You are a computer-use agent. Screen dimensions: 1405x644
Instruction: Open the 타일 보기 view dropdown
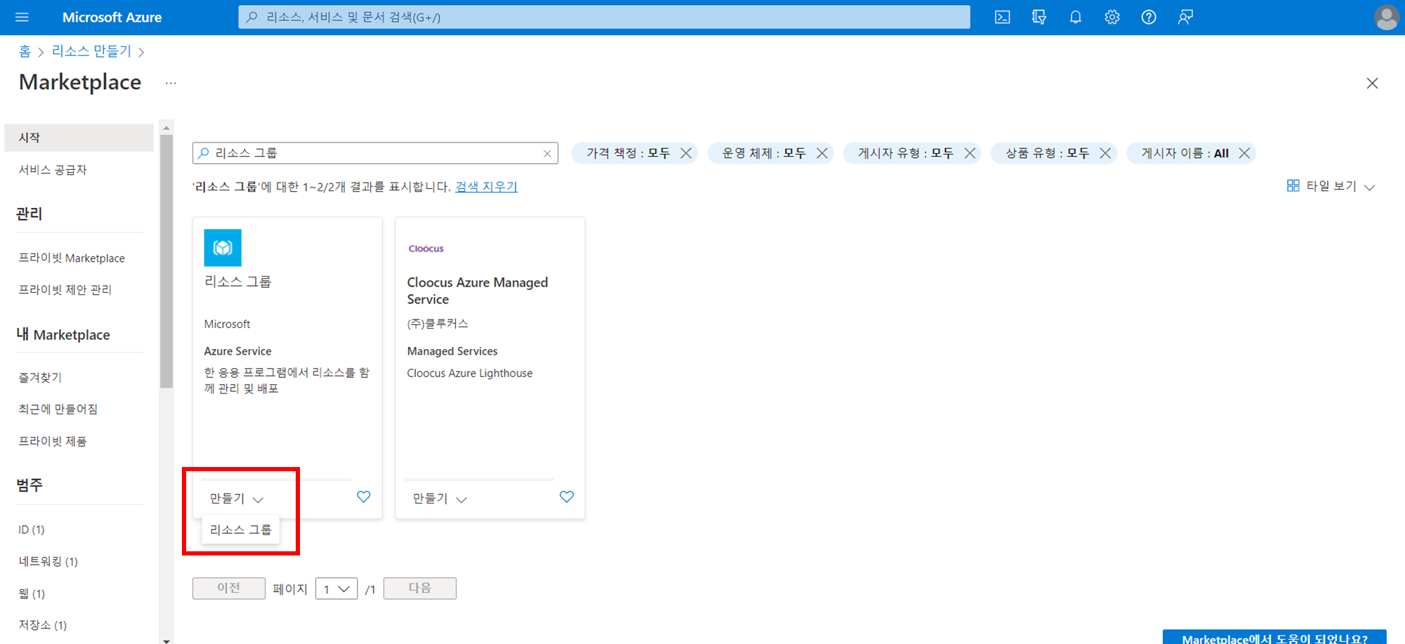(1331, 186)
